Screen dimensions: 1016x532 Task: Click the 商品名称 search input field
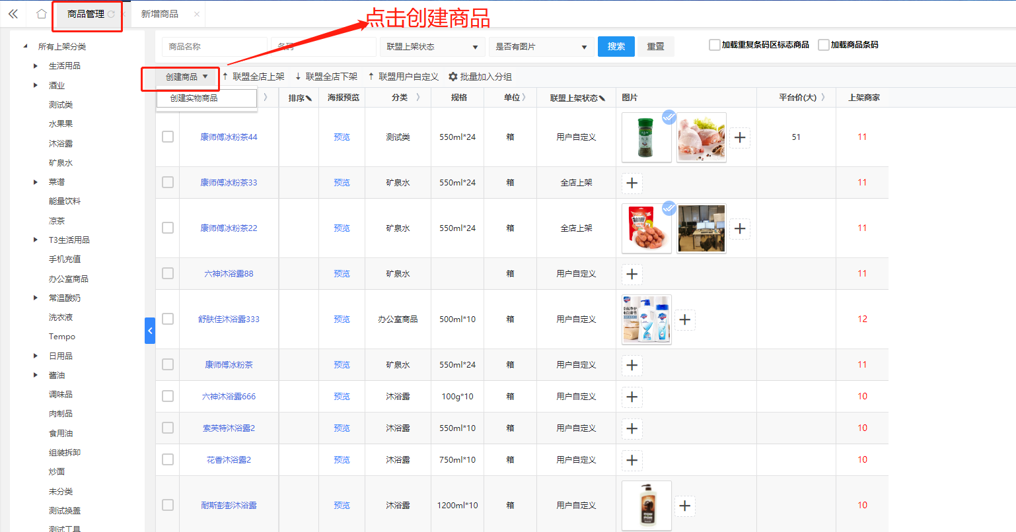click(214, 47)
